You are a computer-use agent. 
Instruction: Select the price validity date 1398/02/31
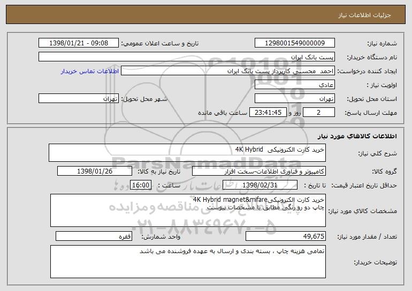click(260, 185)
